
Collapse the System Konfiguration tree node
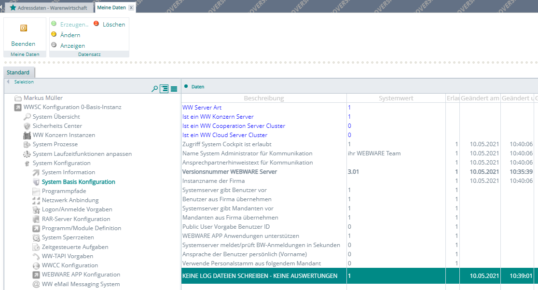[28, 164]
